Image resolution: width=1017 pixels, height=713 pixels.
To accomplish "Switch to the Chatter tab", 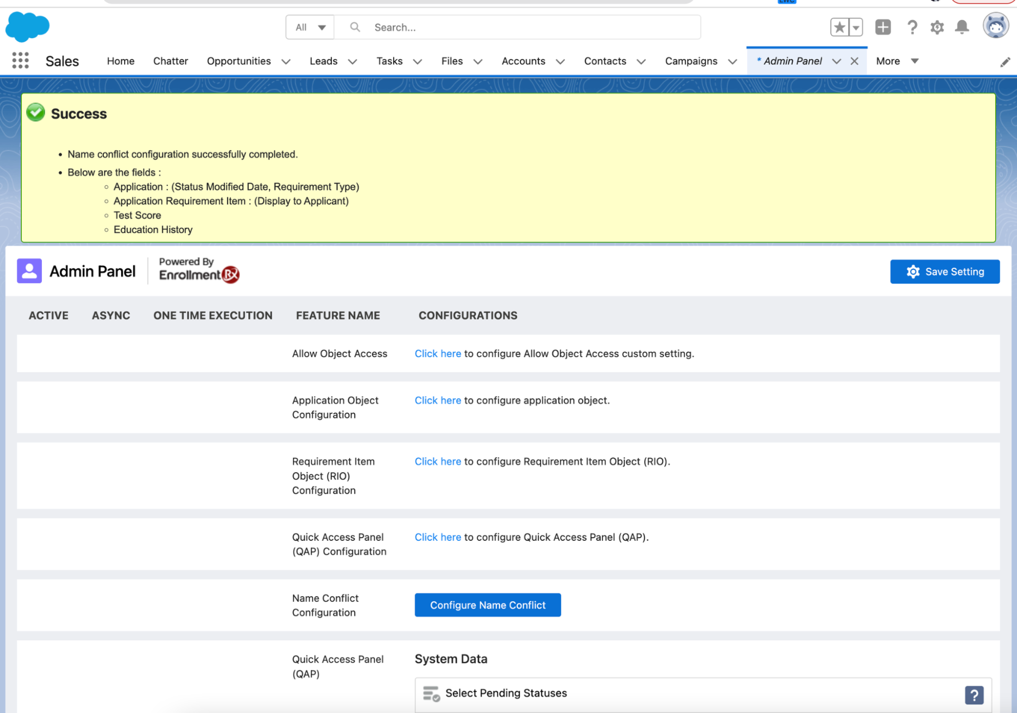I will (170, 61).
